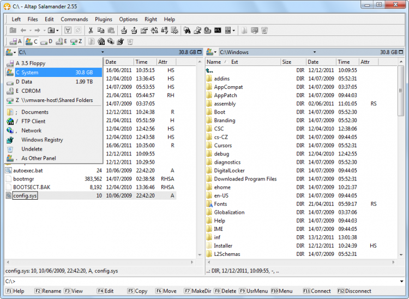This screenshot has height=299, width=409.
Task: Click the F6 Move button
Action: tap(166, 291)
